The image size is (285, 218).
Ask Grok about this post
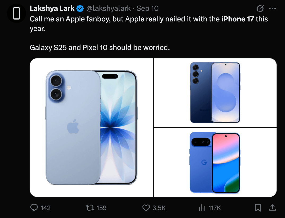point(260,8)
